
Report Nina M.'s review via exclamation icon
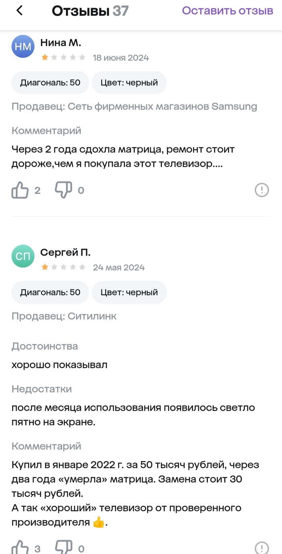click(262, 190)
